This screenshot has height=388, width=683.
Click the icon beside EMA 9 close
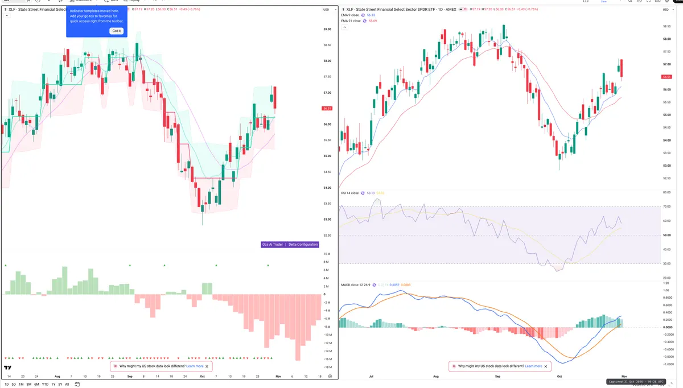coord(364,15)
